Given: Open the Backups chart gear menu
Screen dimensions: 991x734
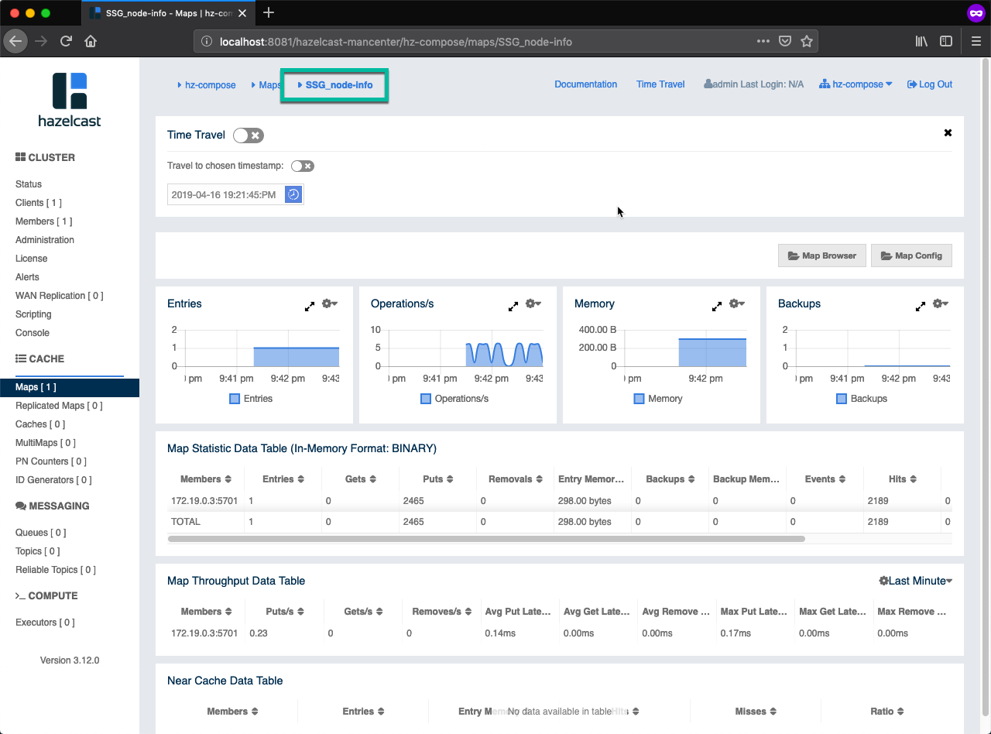Looking at the screenshot, I should click(x=941, y=304).
